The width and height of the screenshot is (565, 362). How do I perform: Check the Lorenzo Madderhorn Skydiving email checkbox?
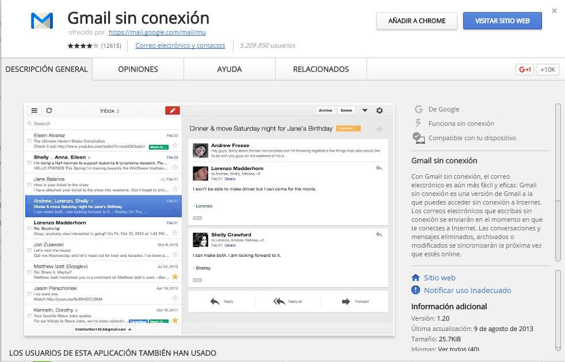pos(29,229)
